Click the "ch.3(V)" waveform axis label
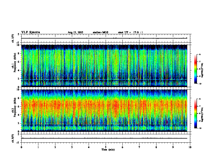This screenshot has width=214, height=165. click(x=13, y=138)
